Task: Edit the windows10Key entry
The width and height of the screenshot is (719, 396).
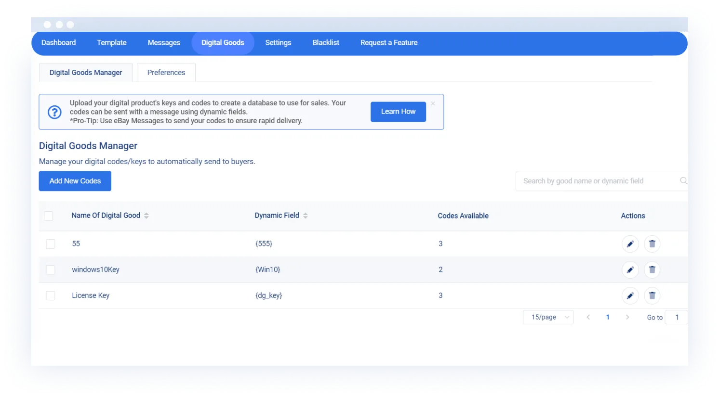Action: point(630,270)
